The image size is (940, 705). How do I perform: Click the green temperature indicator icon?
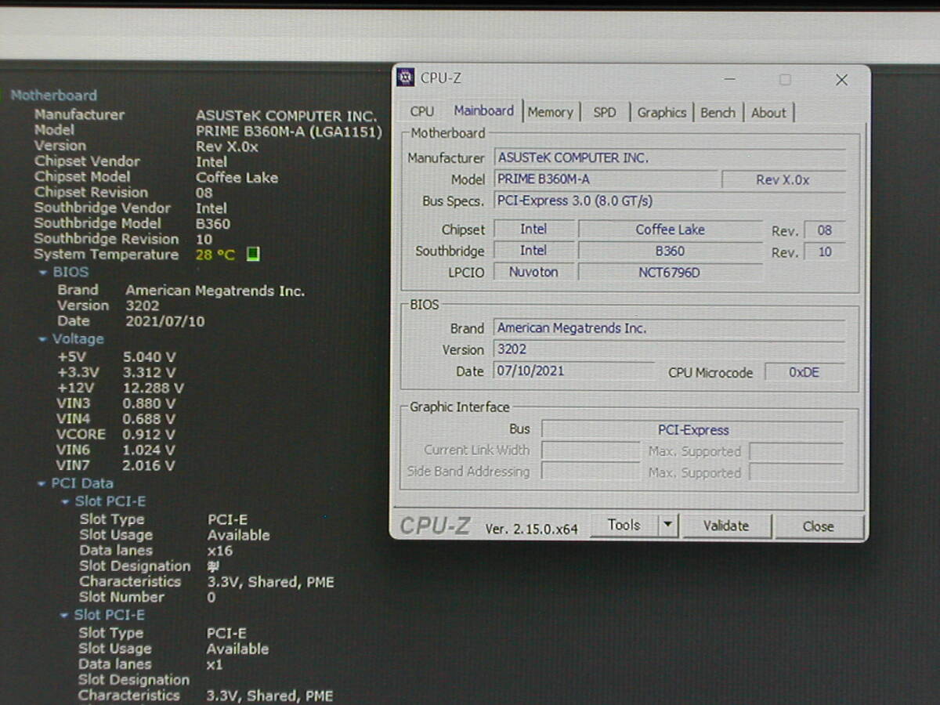coord(253,255)
